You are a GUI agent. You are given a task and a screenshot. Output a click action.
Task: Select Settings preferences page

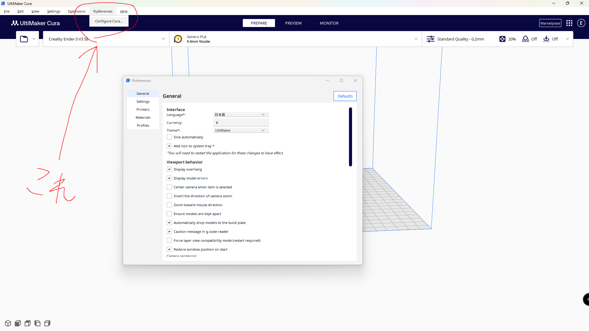(x=143, y=102)
